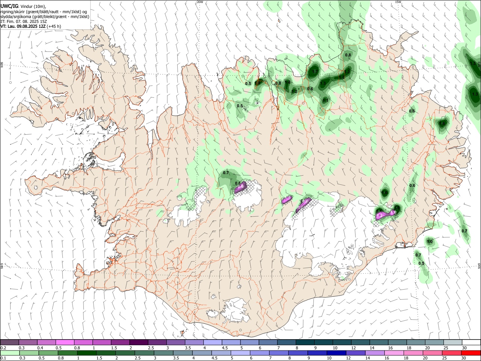Click the 'VT: Lau. 09.08.2025 12Z (+45 h)' line

[31, 27]
